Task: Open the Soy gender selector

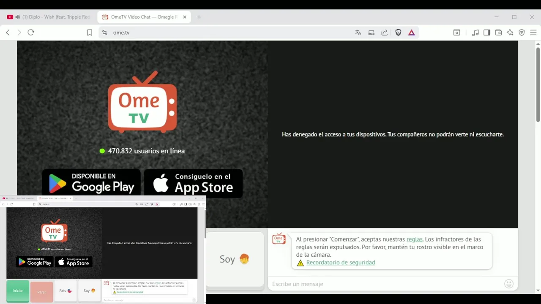Action: click(x=235, y=259)
